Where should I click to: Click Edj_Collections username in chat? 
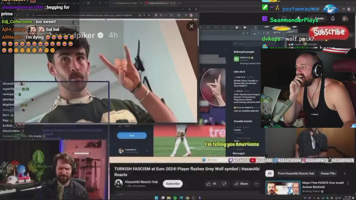click(x=17, y=22)
